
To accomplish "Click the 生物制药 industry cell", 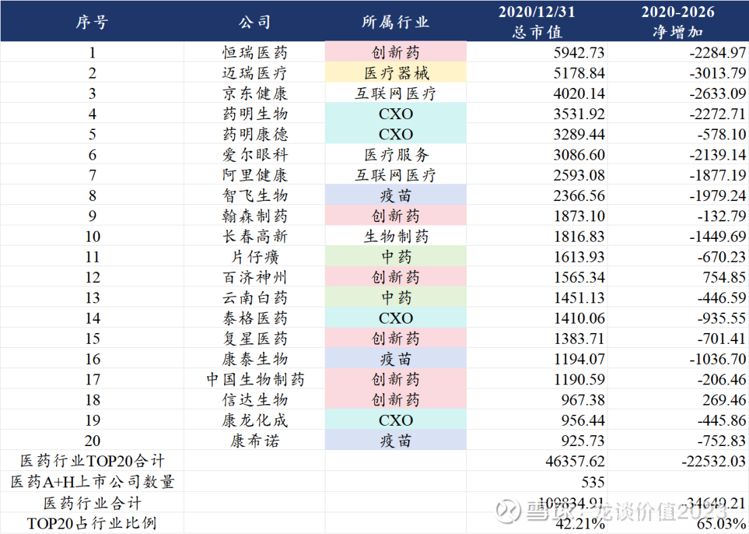I will (396, 236).
